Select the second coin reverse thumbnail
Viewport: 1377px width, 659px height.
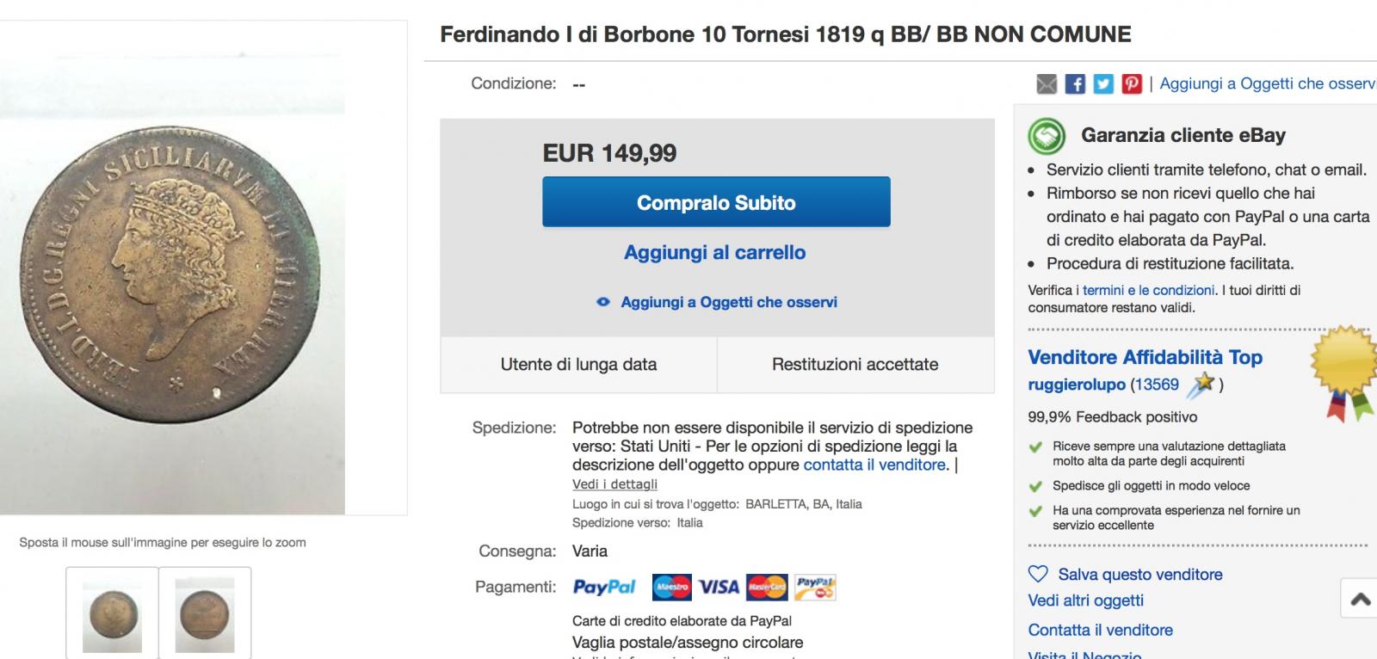point(205,615)
